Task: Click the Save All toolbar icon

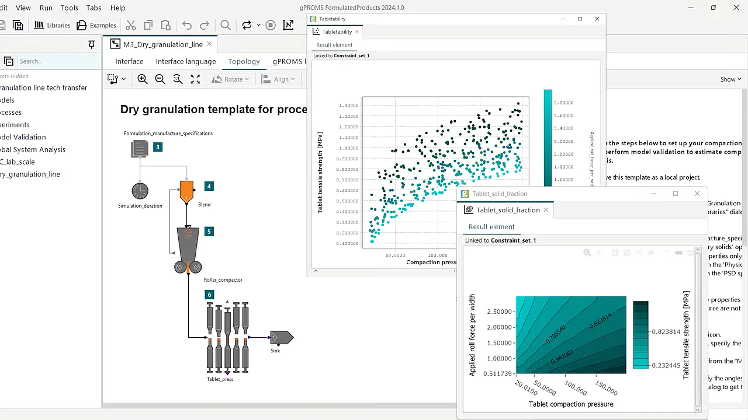Action: coord(18,25)
